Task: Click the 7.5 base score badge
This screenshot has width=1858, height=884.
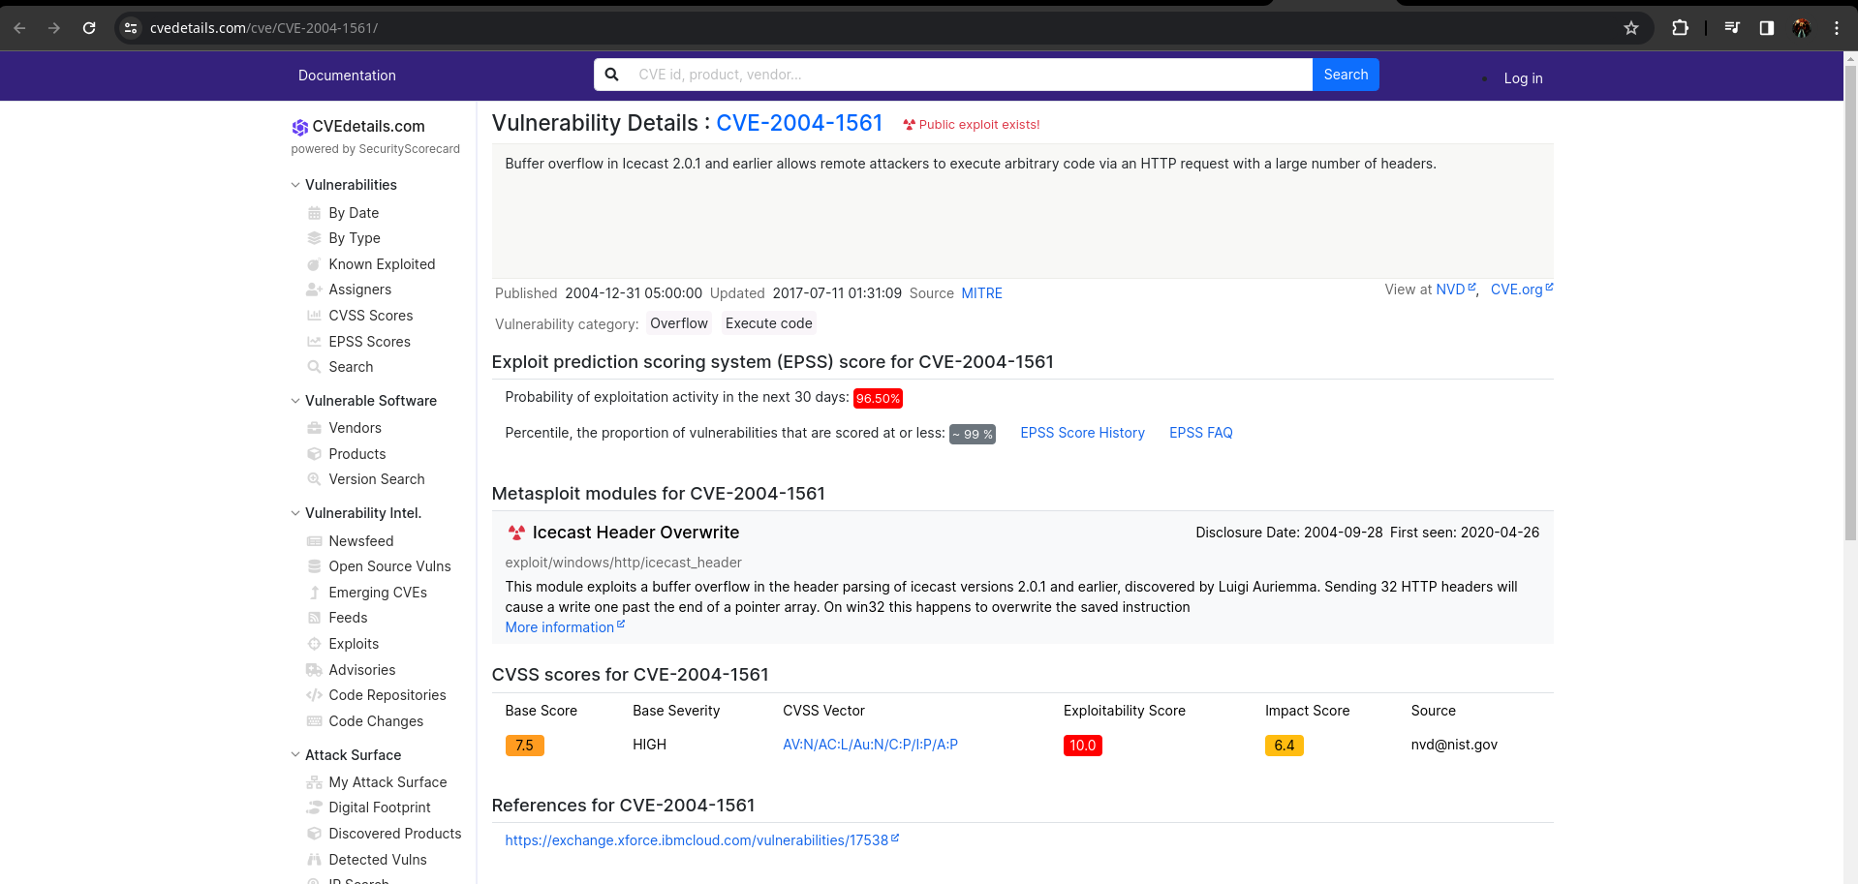Action: (x=524, y=746)
